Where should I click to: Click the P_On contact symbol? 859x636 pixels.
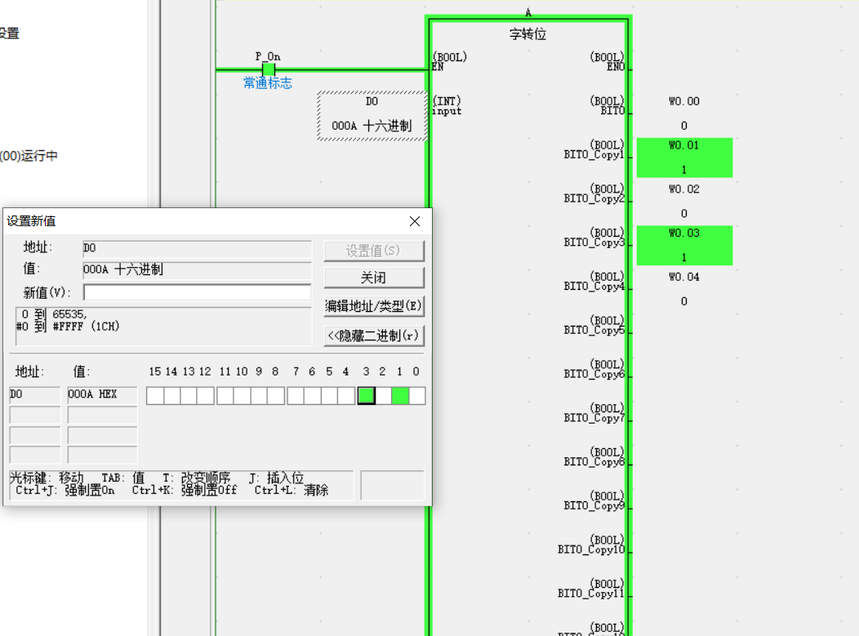pyautogui.click(x=268, y=69)
